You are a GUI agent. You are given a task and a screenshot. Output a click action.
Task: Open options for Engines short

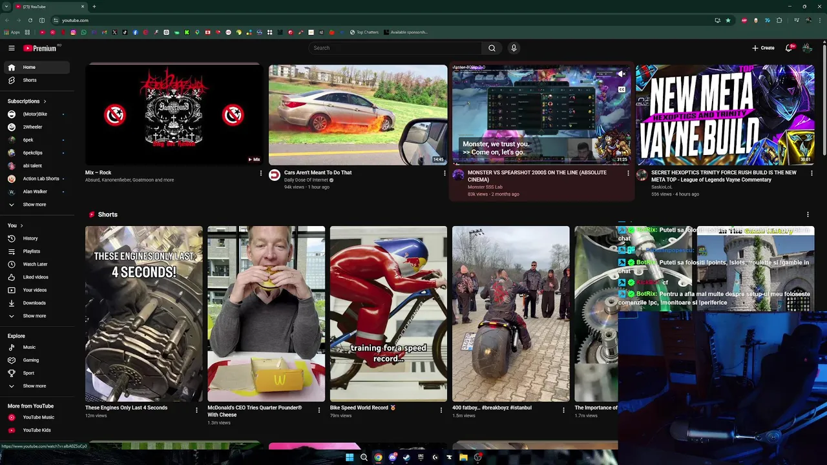[197, 409]
